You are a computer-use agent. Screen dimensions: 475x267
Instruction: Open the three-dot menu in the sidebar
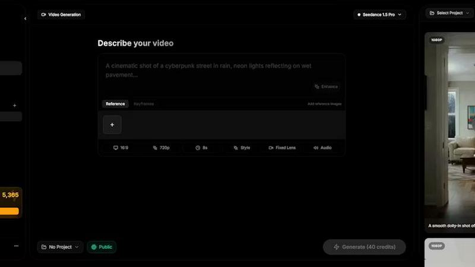pos(16,246)
